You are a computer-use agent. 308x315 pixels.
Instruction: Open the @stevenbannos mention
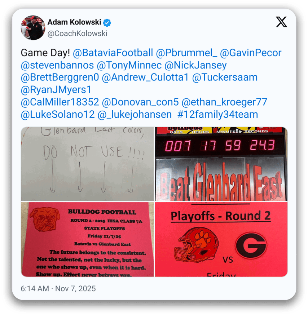(57, 65)
